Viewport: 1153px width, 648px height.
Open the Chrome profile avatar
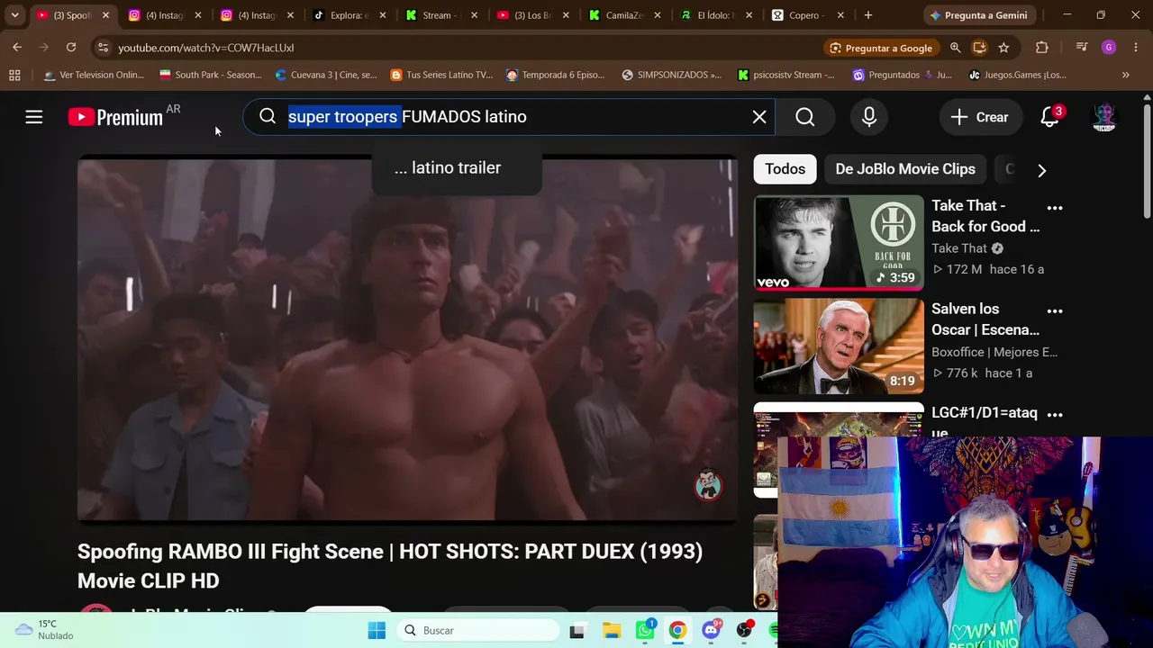point(1109,48)
